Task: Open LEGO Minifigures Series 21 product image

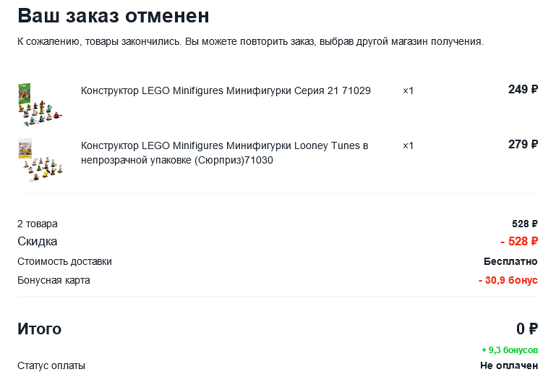Action: (40, 105)
